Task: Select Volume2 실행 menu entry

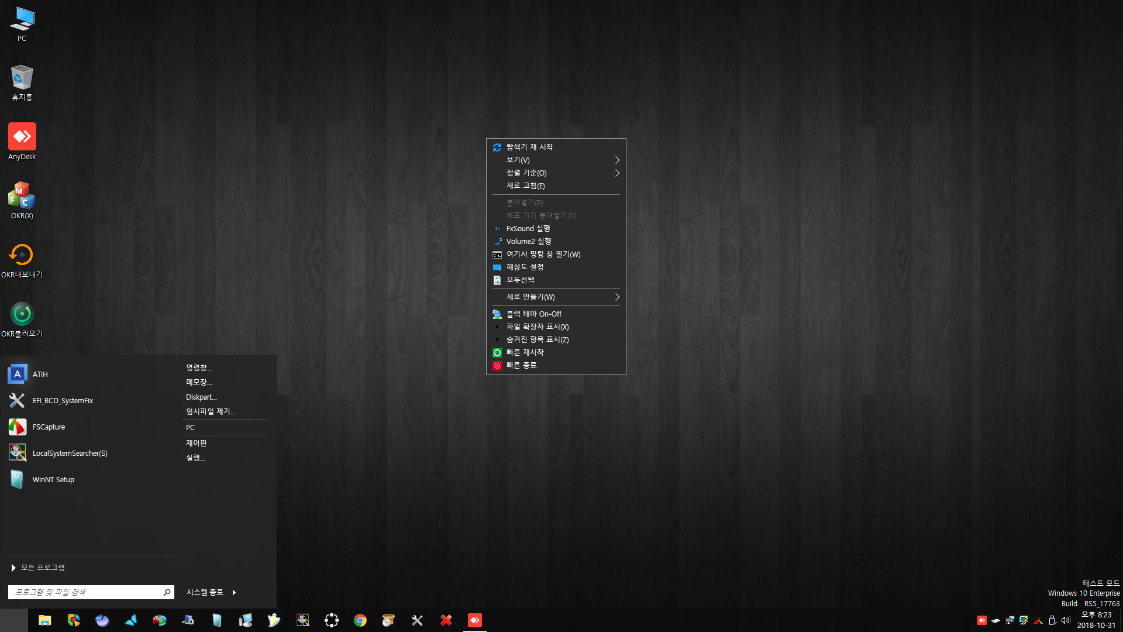Action: [x=556, y=241]
